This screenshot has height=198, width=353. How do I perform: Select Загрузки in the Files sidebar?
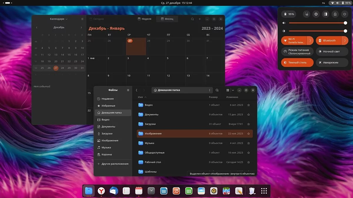tap(107, 133)
